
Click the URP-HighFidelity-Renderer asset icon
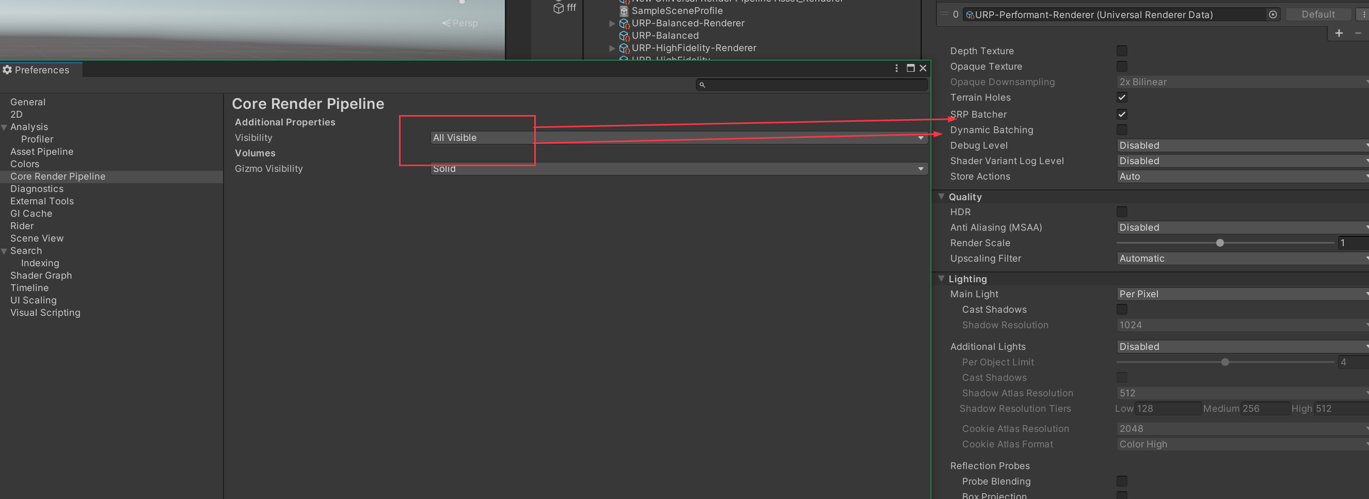point(624,47)
